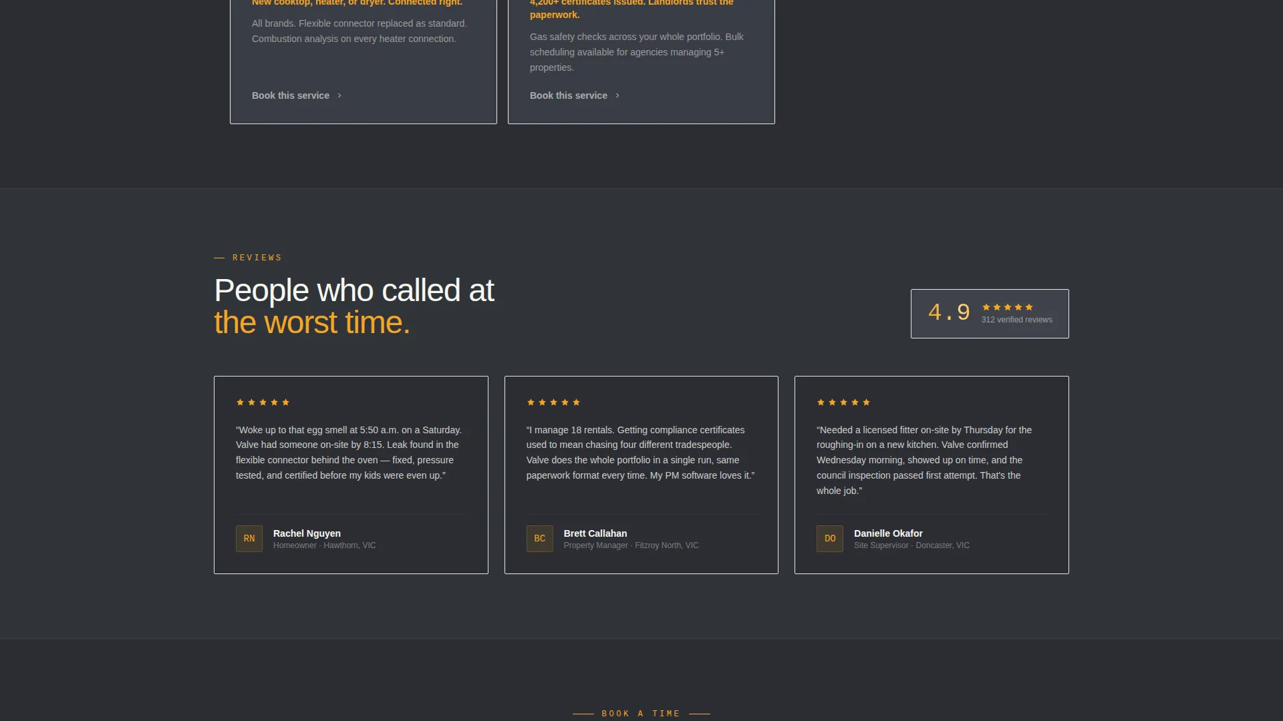Click the RN avatar badge
Viewport: 1283px width, 721px height.
249,539
